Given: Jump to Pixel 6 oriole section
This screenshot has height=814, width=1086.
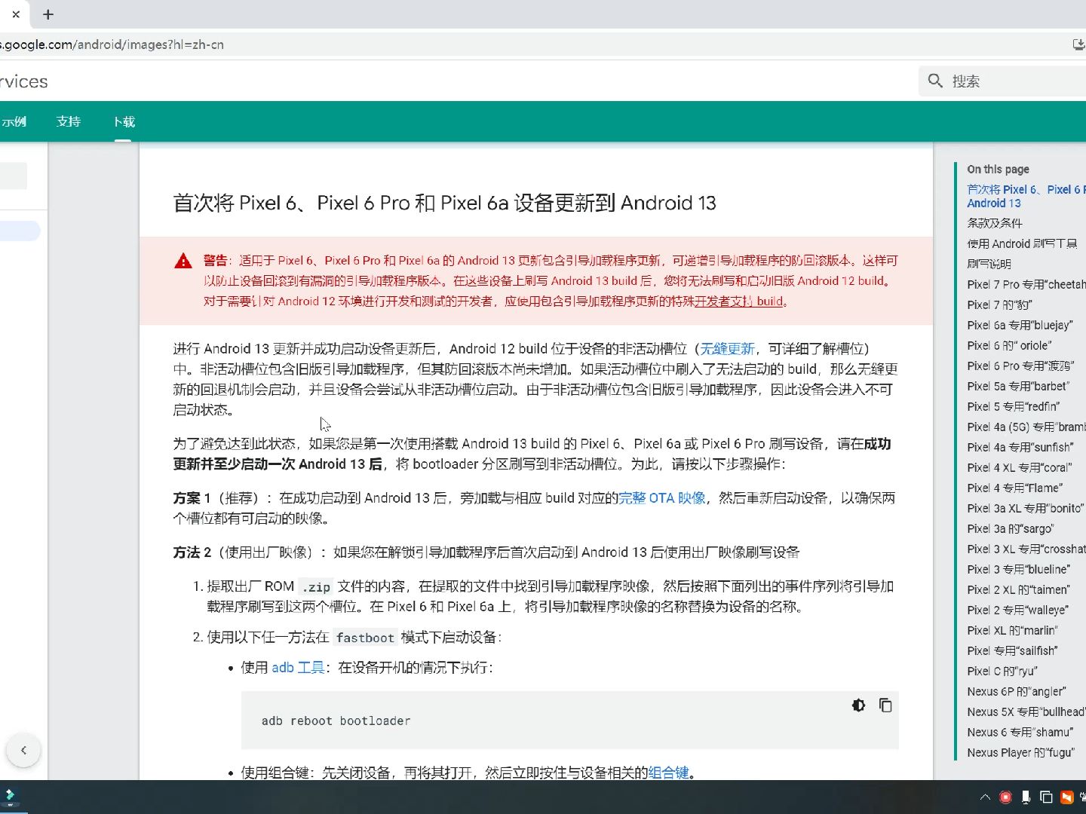Looking at the screenshot, I should [1009, 345].
